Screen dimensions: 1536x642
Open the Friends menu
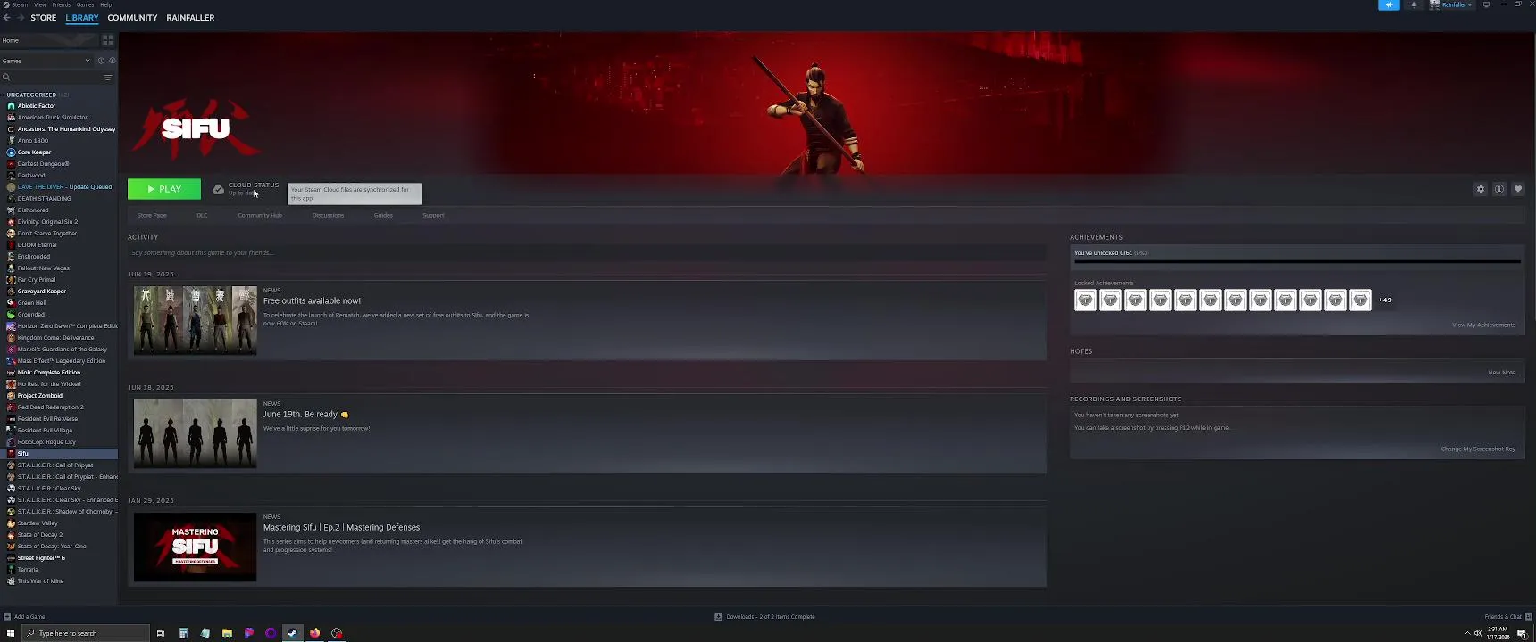pos(62,4)
